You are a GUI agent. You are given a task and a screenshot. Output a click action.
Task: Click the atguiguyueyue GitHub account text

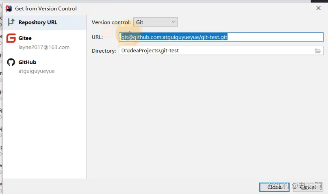click(37, 71)
